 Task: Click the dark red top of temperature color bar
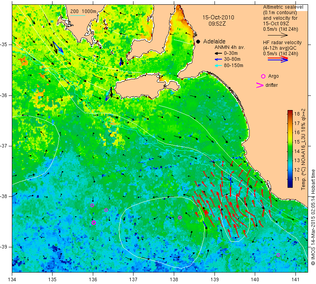(290, 112)
